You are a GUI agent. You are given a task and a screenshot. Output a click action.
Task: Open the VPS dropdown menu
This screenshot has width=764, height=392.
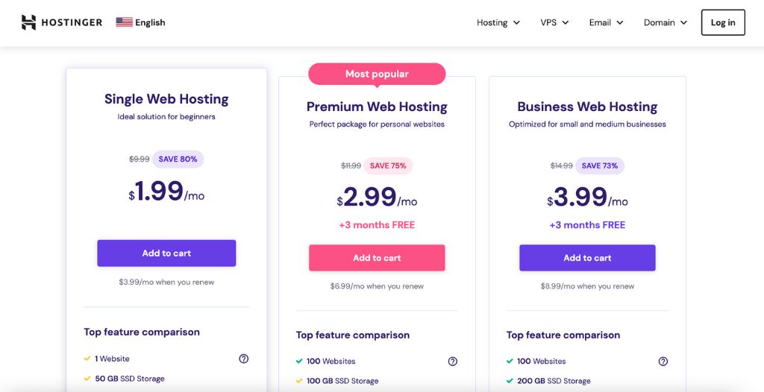554,22
